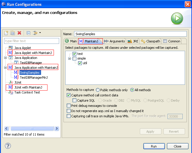Enable Print debug messages to console
The width and height of the screenshot is (192, 153).
click(x=69, y=106)
